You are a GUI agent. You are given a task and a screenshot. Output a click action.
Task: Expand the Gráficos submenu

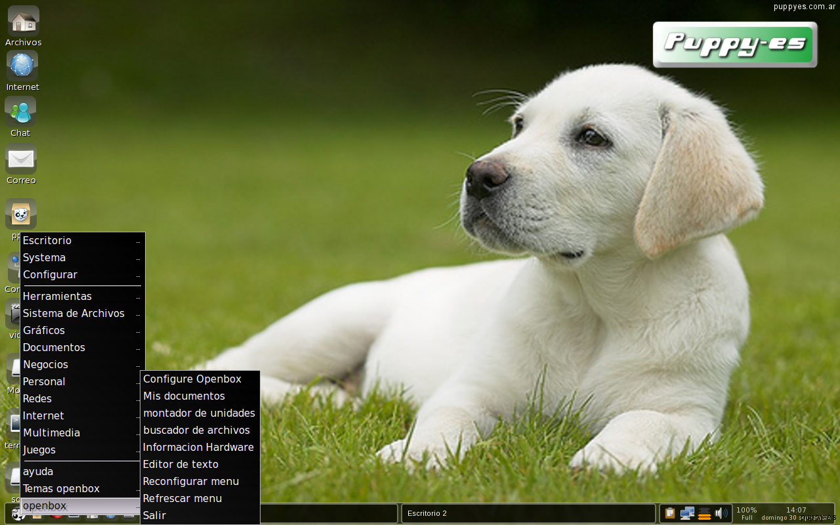(82, 331)
